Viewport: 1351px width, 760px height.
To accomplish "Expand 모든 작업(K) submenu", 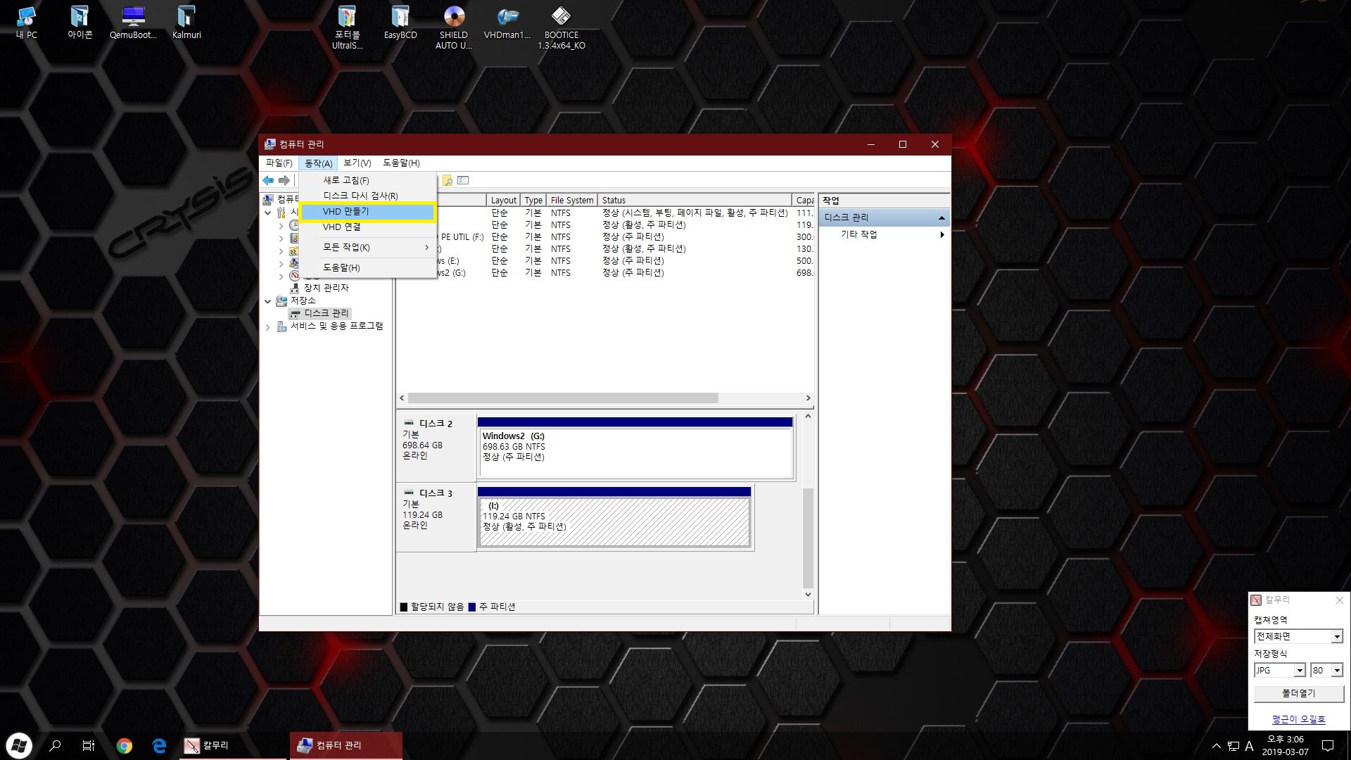I will pos(367,247).
